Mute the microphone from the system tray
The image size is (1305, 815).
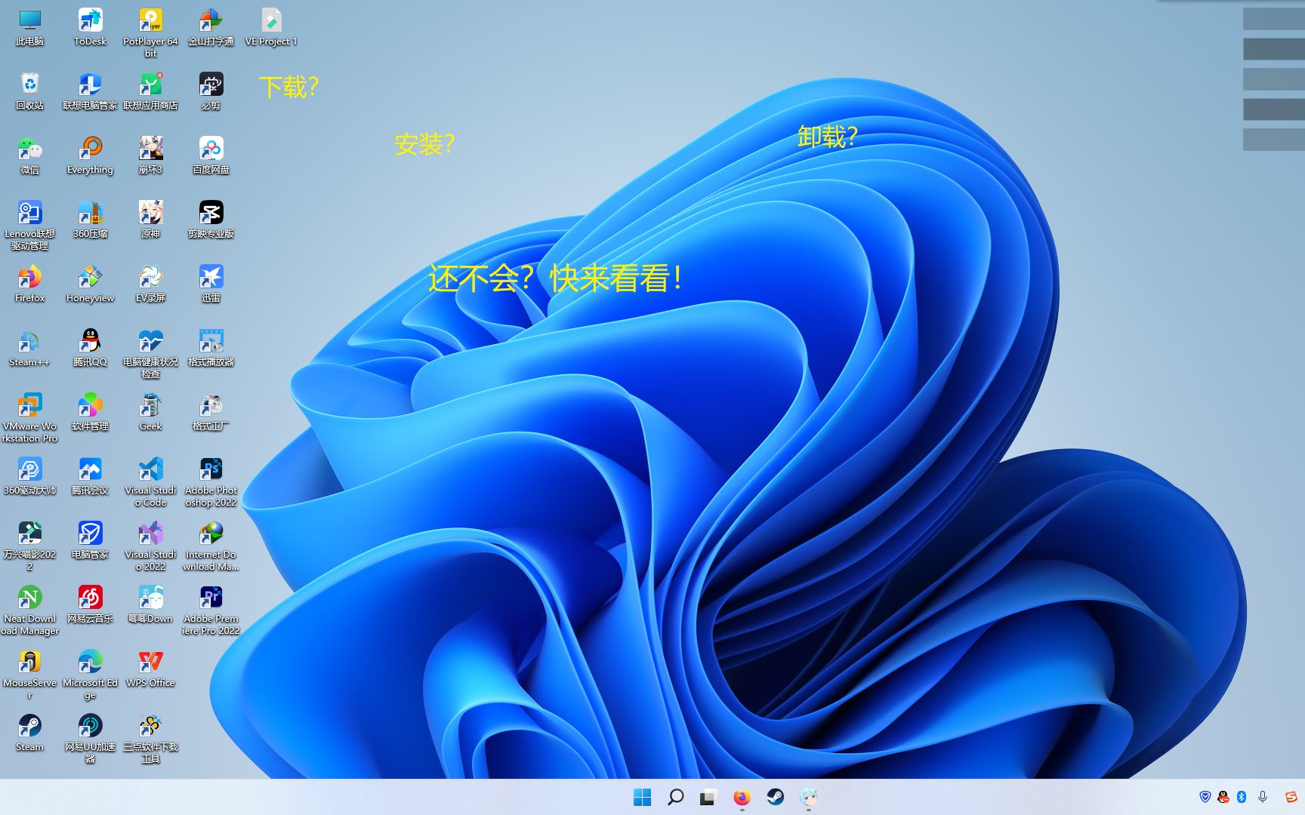coord(1263,796)
